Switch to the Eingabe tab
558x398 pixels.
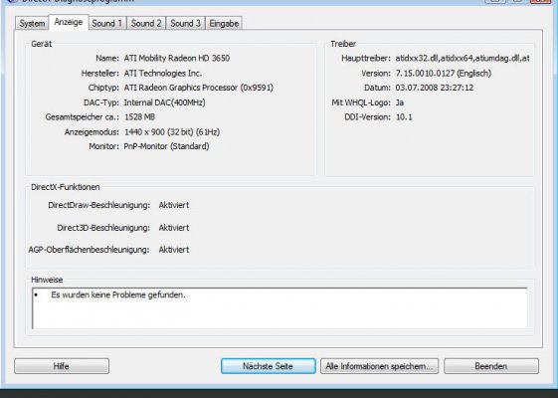(x=224, y=24)
